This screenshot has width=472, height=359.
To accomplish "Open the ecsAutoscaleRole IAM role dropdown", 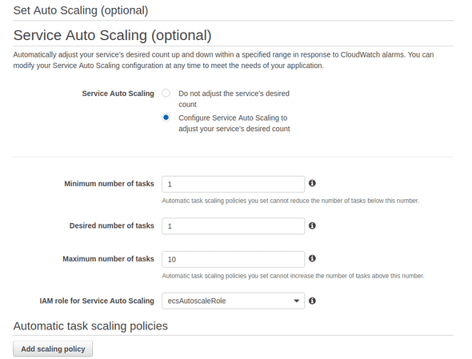I will [233, 301].
